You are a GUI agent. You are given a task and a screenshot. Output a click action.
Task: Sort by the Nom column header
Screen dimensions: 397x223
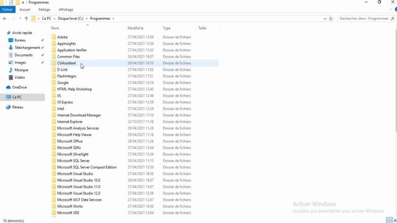(x=55, y=28)
